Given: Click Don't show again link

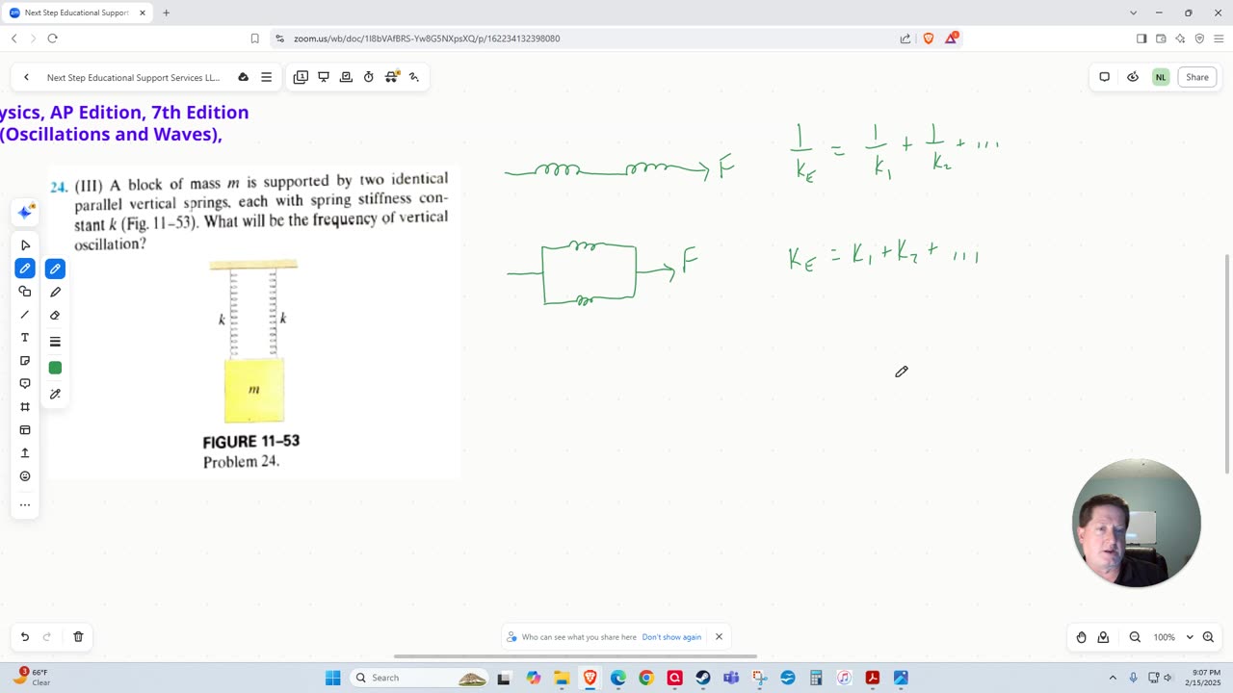Looking at the screenshot, I should pos(671,637).
